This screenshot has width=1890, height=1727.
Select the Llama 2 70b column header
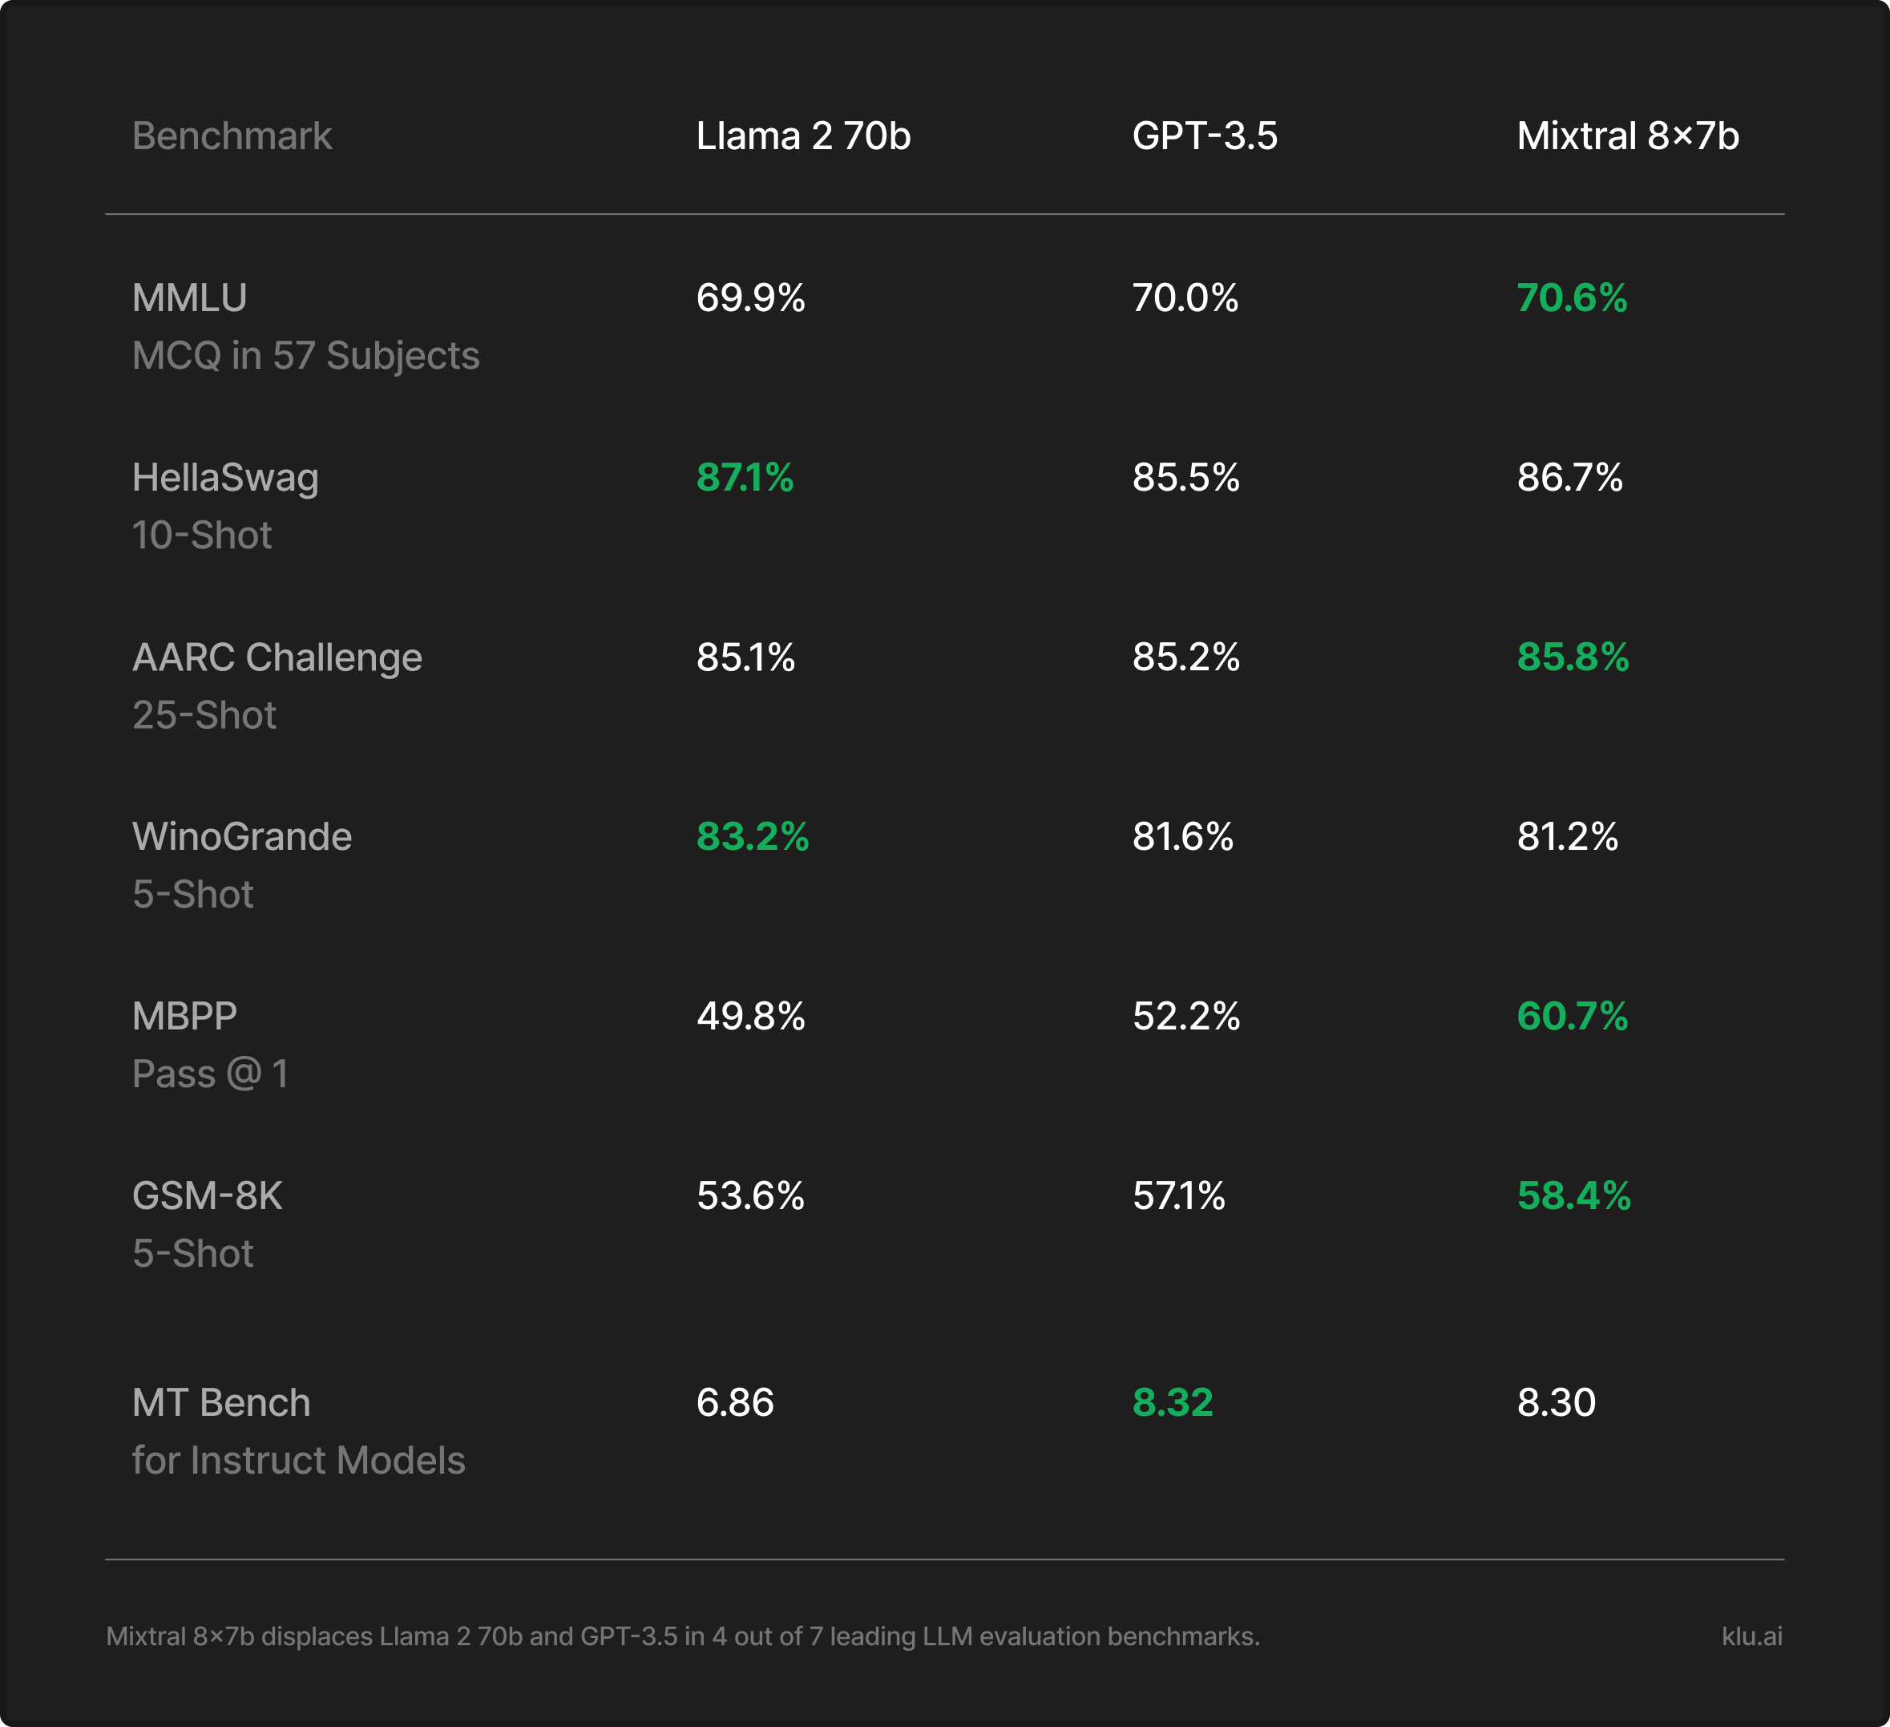803,136
